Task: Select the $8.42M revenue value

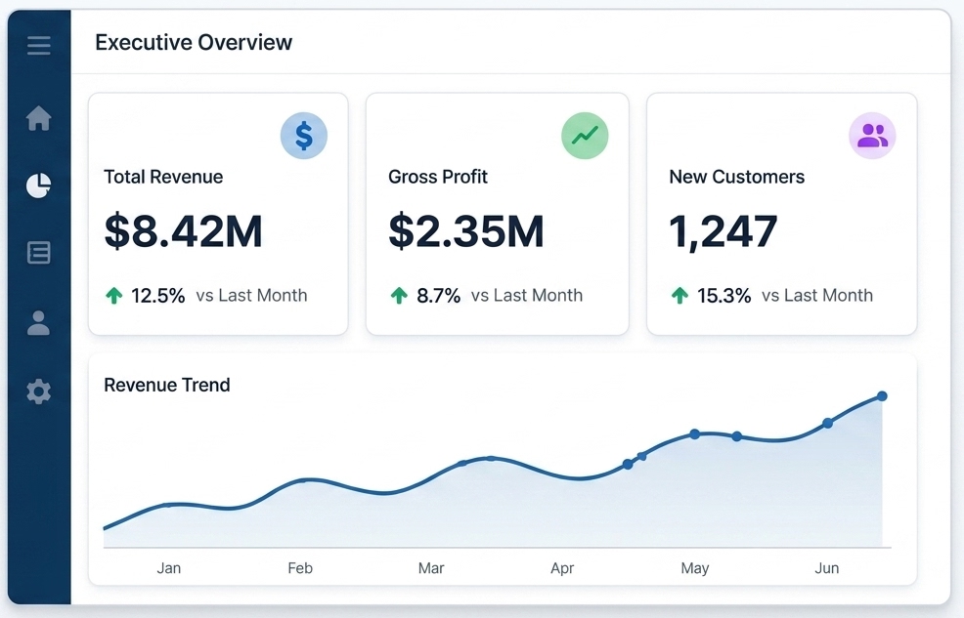Action: pos(183,230)
